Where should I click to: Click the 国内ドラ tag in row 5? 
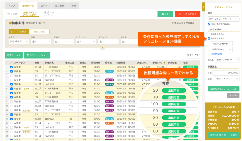point(109,84)
